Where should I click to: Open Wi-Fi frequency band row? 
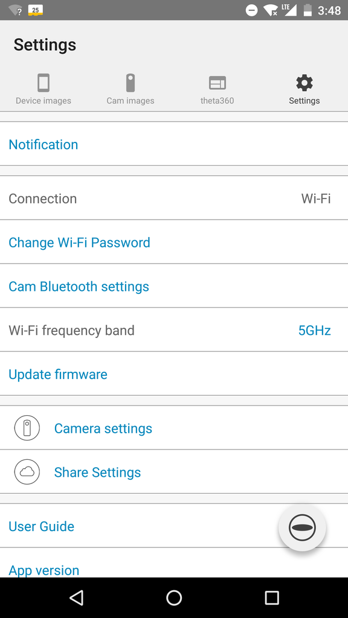pyautogui.click(x=174, y=330)
